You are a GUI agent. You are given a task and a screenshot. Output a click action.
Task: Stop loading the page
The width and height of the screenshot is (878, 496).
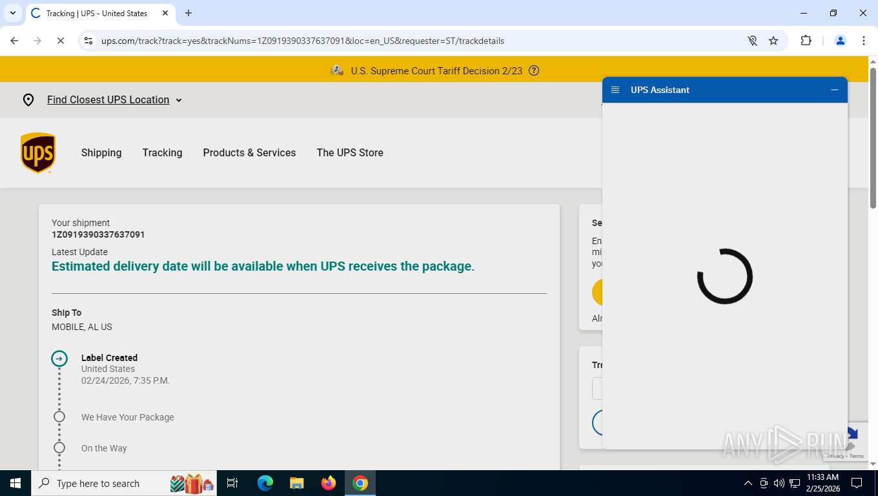(60, 41)
